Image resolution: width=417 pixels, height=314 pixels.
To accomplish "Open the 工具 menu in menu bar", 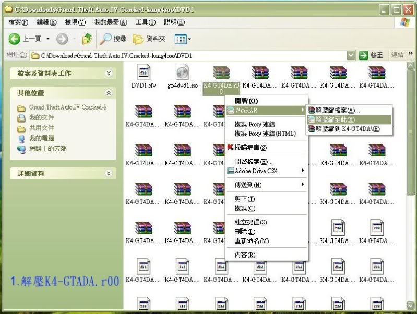I will pos(145,22).
